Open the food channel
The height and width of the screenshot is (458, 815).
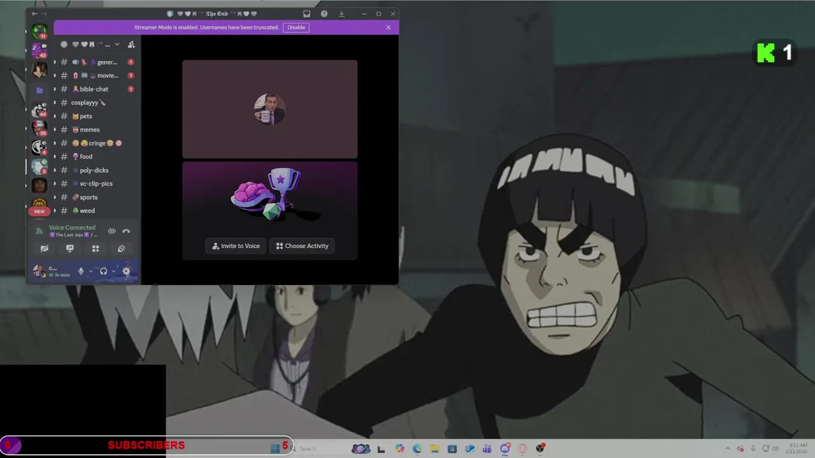[94, 156]
